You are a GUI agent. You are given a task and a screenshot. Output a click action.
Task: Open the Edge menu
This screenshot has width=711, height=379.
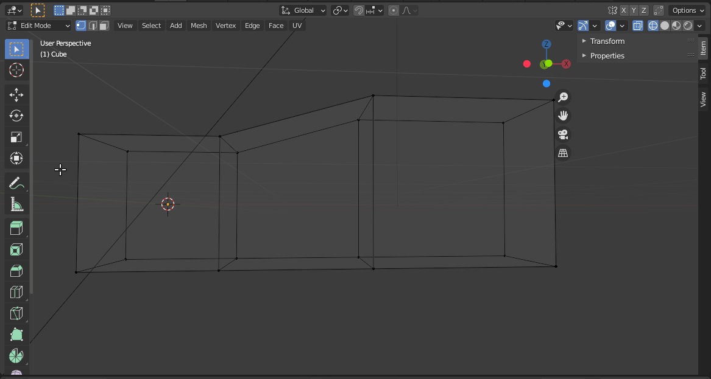pyautogui.click(x=252, y=26)
